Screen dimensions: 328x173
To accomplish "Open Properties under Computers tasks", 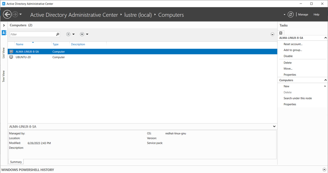I will pos(290,104).
